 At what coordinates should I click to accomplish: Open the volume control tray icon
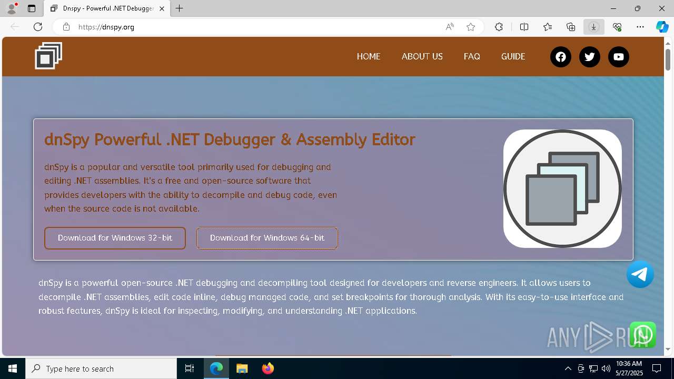(606, 368)
